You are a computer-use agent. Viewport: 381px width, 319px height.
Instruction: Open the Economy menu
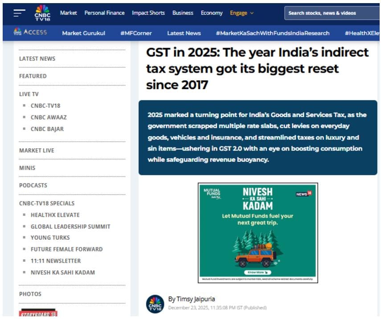pyautogui.click(x=212, y=13)
